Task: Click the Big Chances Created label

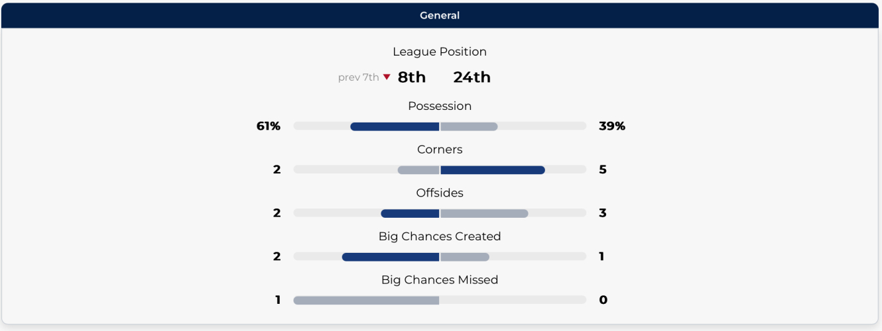Action: 440,236
